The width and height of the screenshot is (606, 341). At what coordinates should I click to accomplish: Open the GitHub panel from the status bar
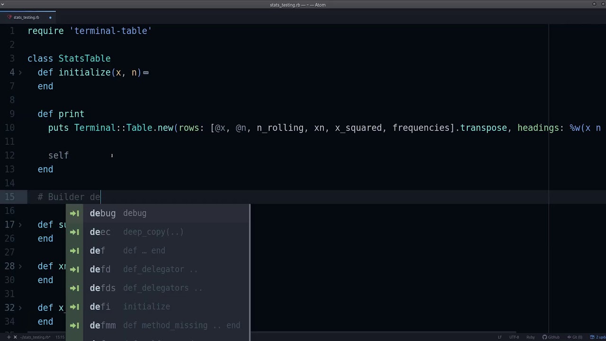(551, 337)
